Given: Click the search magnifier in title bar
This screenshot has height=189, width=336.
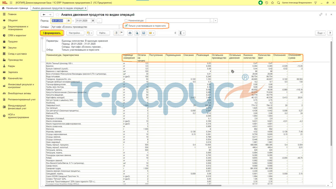Looking at the screenshot, I should coord(278,3).
